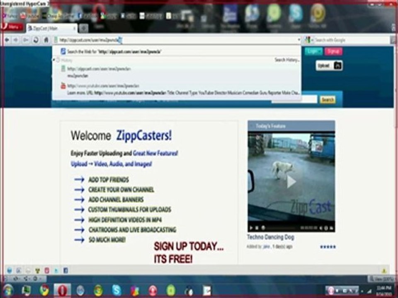Click the red icon in bottom web toolbar
Viewport: 398px width, 298px height.
click(47, 270)
